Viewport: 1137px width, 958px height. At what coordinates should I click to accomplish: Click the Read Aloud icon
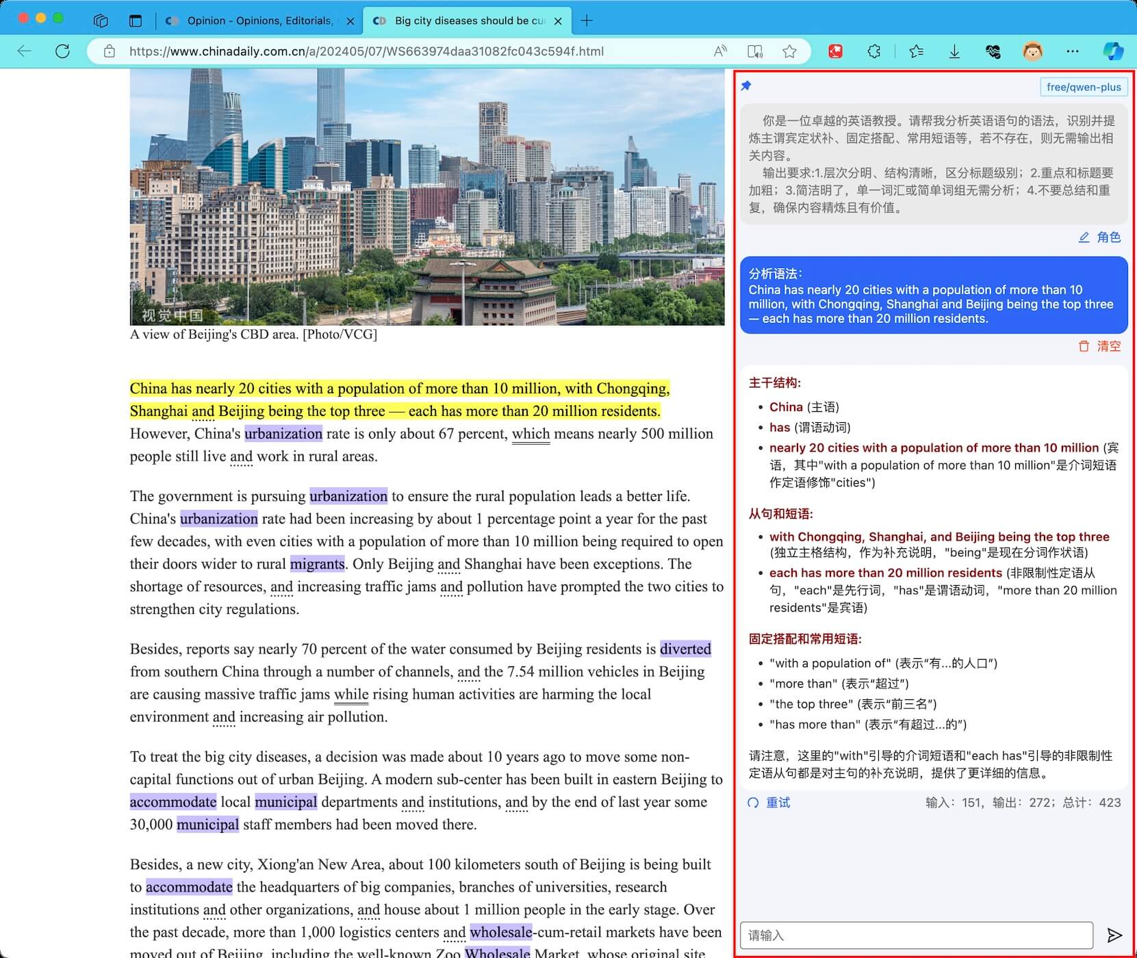point(720,51)
